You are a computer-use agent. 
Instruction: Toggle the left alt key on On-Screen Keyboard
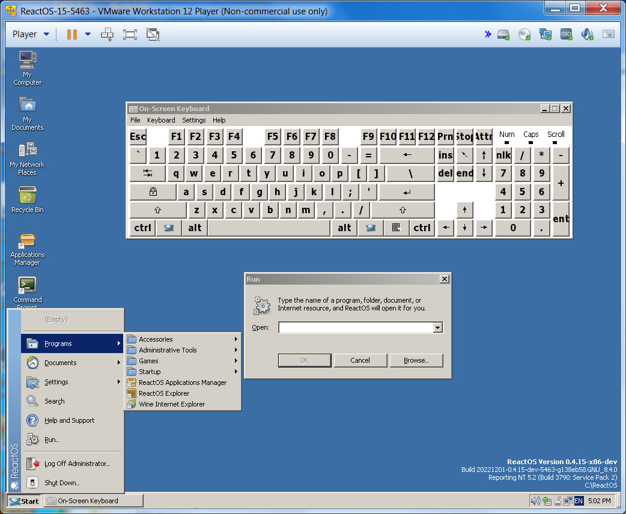coord(195,228)
